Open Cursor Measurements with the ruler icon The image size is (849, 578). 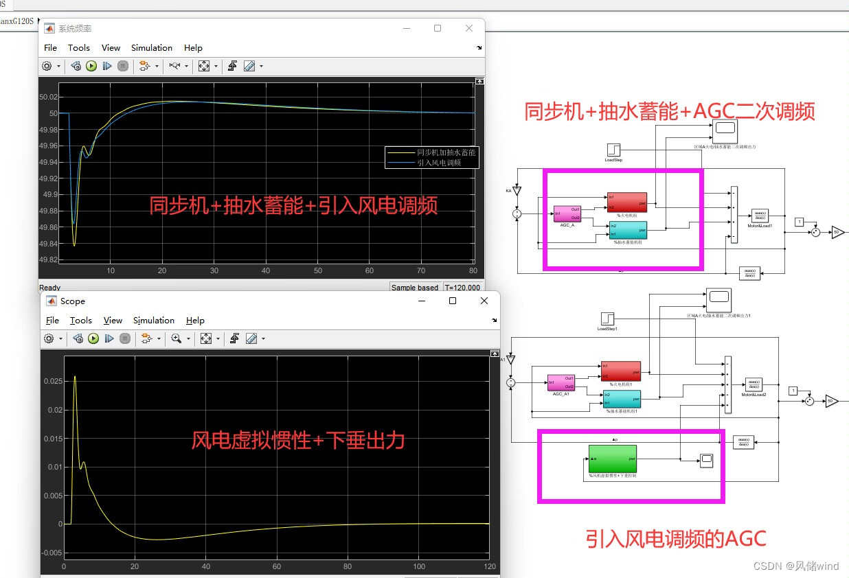249,66
